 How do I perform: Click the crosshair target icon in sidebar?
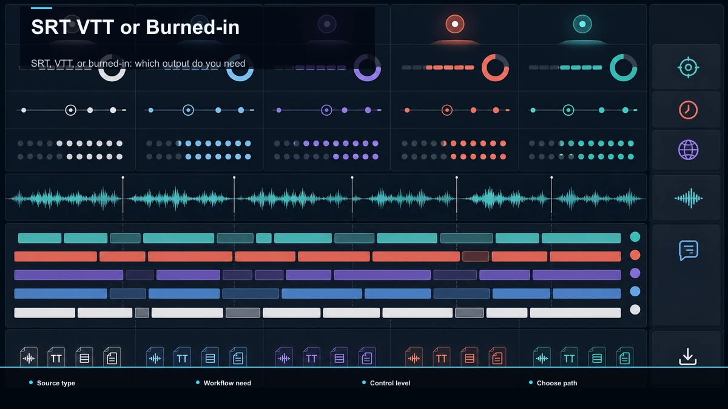[688, 67]
